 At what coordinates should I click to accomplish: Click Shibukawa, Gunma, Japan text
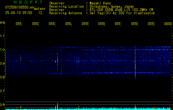(112, 7)
